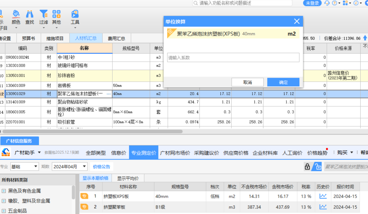Open the 颜色 color tool

pyautogui.click(x=16, y=17)
